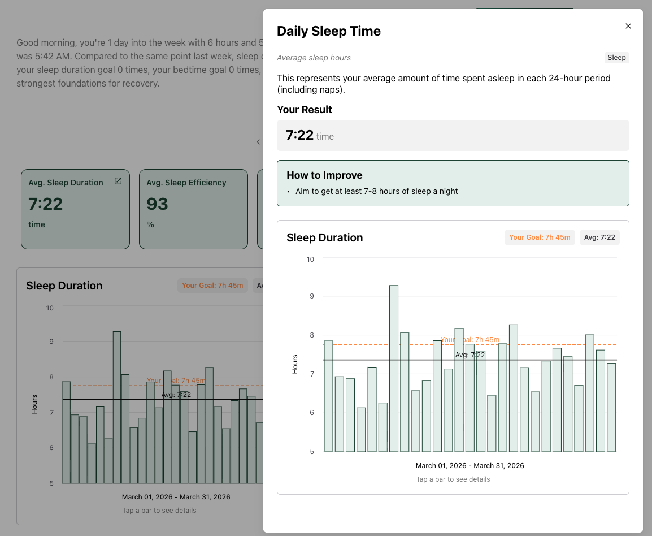652x536 pixels.
Task: Tap the tallest bar in the panel chart
Action: (393, 368)
